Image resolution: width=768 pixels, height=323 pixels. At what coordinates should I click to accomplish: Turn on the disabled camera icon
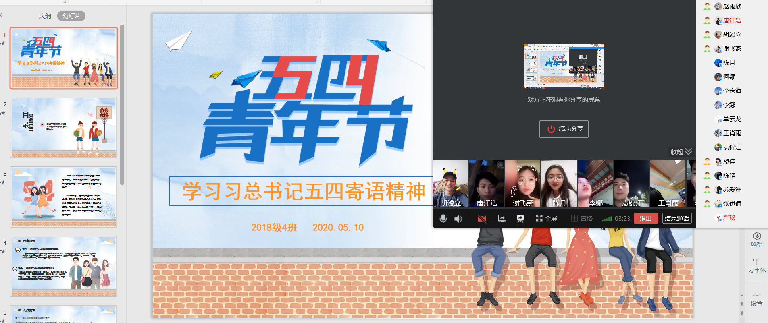pos(482,219)
